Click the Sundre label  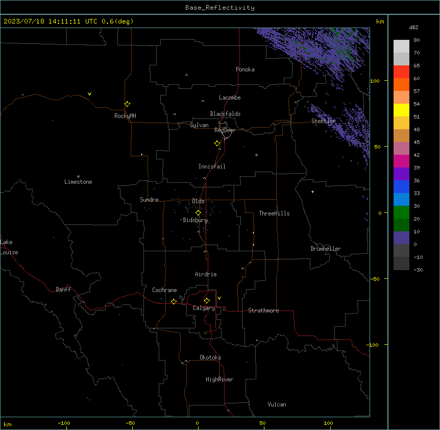pos(149,200)
